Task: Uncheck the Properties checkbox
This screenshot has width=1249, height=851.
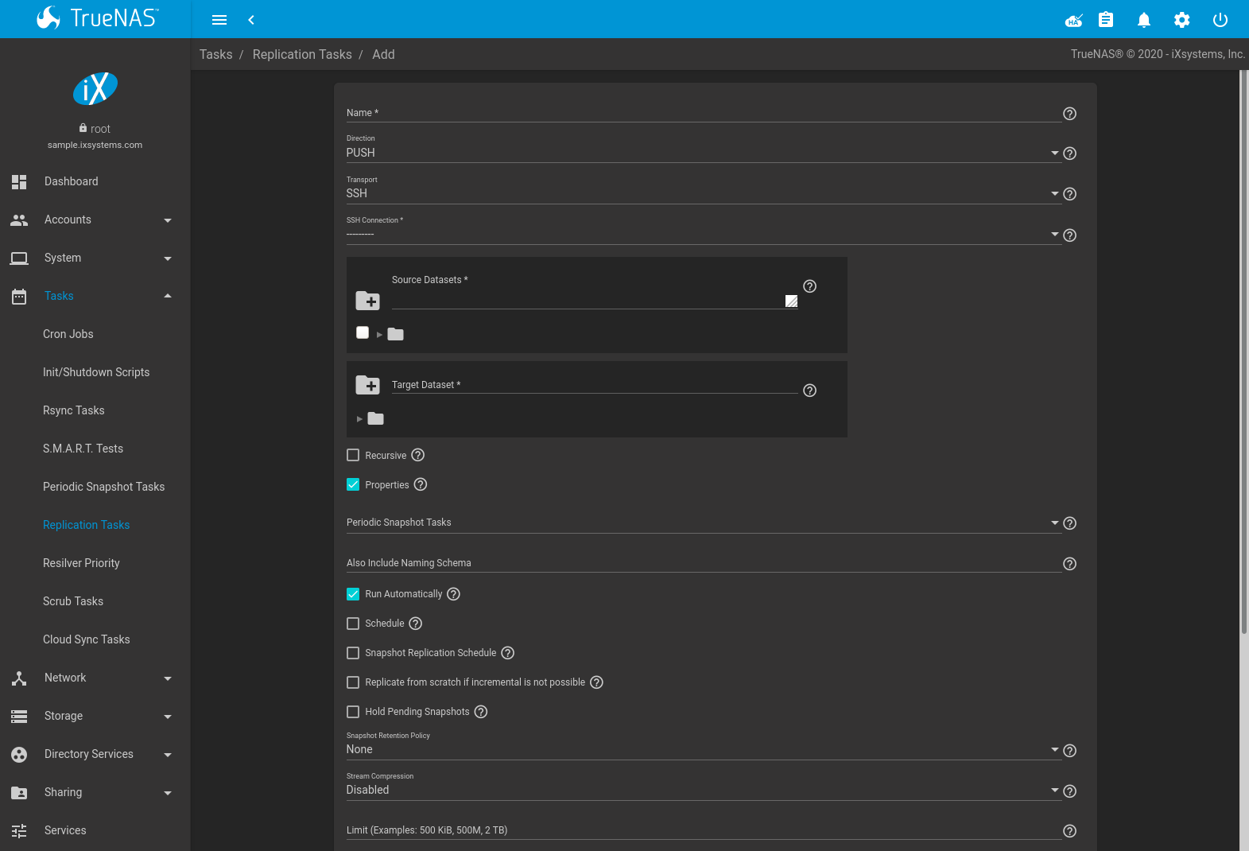Action: (353, 484)
